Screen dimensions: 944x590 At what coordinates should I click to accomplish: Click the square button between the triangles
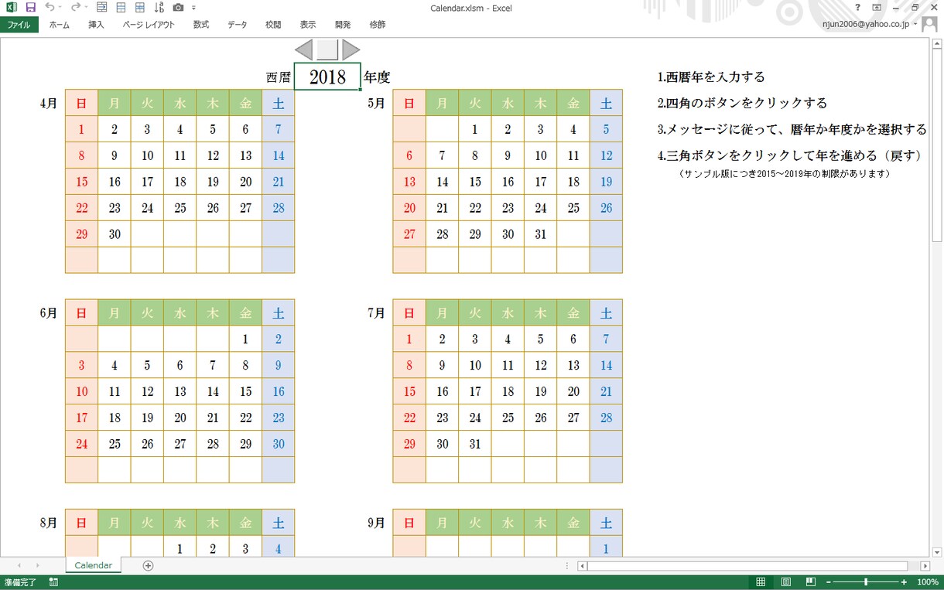pos(327,50)
